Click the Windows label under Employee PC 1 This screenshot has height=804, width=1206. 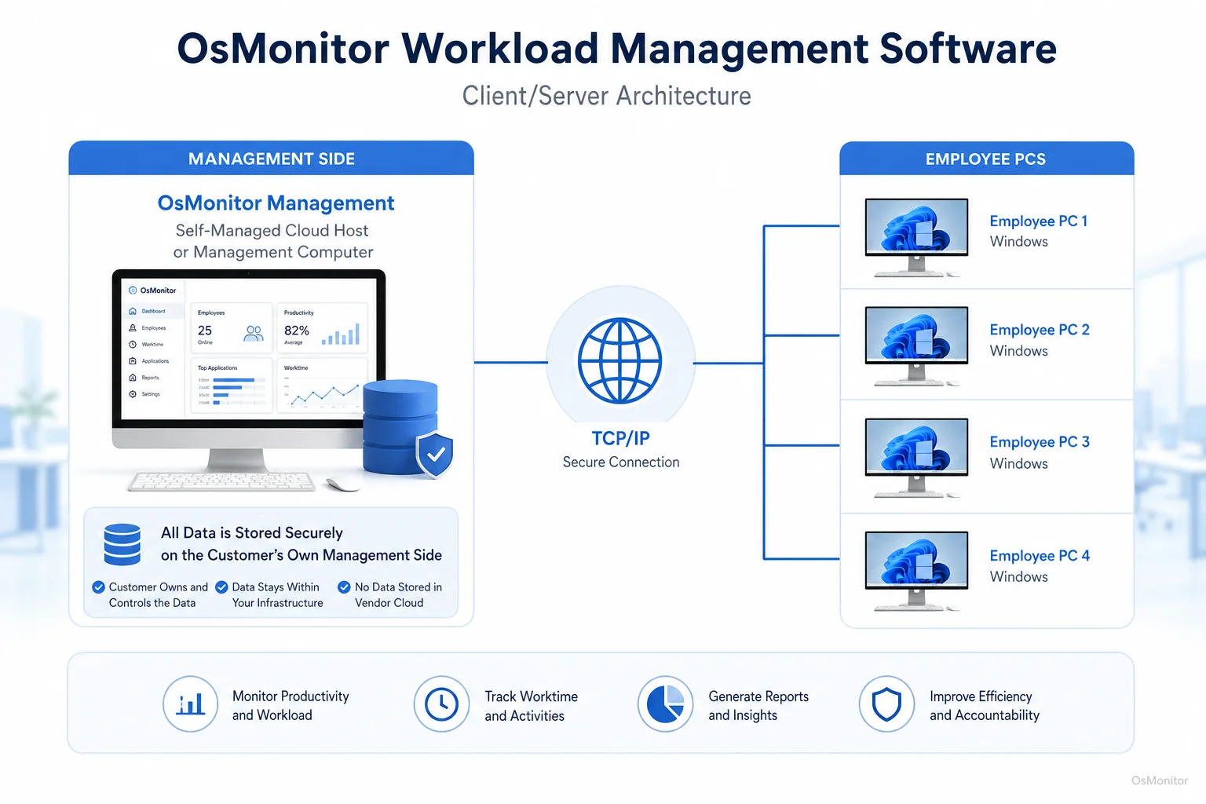pyautogui.click(x=1019, y=242)
